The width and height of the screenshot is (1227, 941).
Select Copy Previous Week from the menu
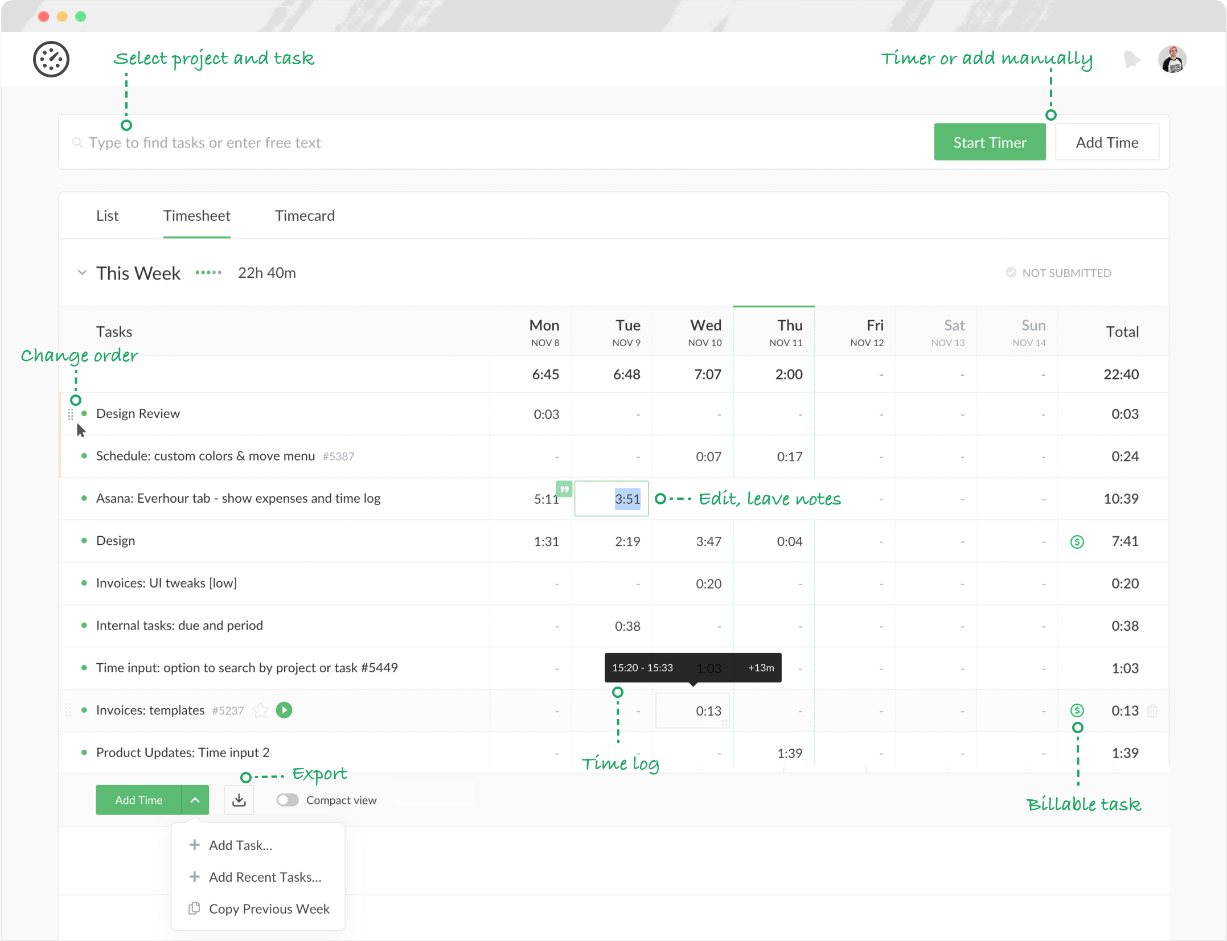(269, 909)
